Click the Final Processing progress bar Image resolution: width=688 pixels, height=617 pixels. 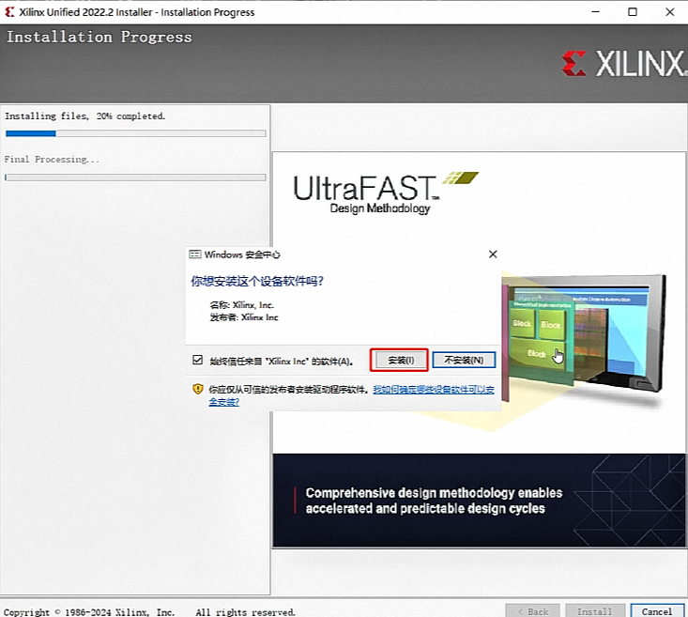[135, 177]
